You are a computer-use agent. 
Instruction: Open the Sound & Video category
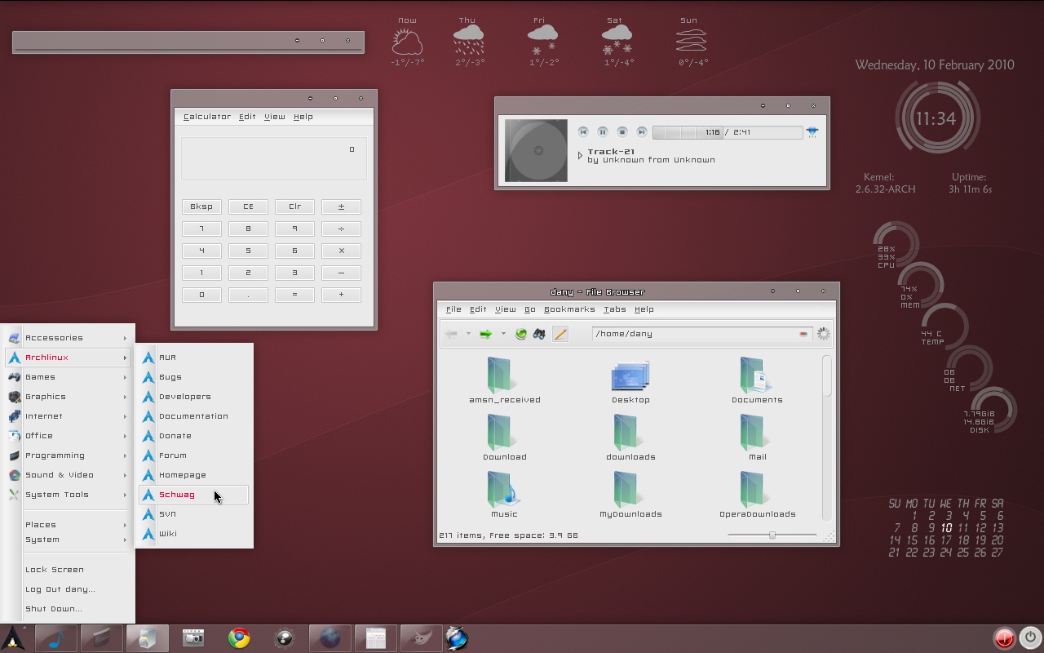[69, 475]
